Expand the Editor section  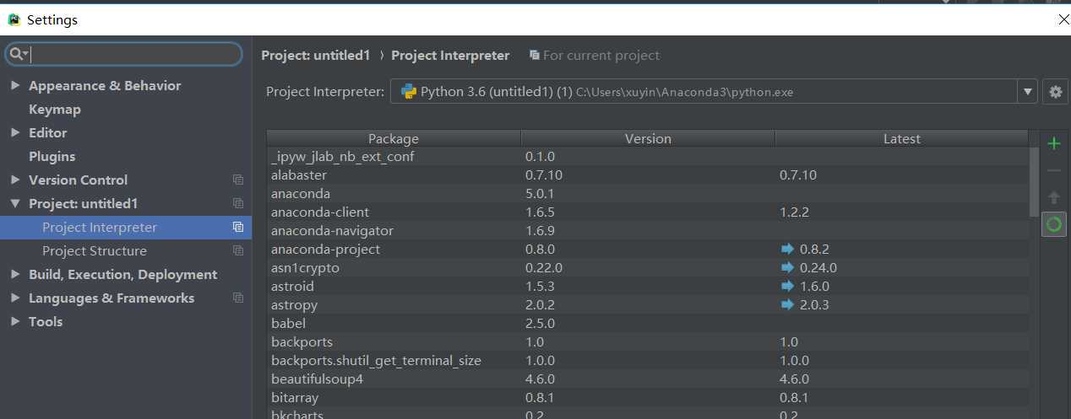pyautogui.click(x=15, y=132)
